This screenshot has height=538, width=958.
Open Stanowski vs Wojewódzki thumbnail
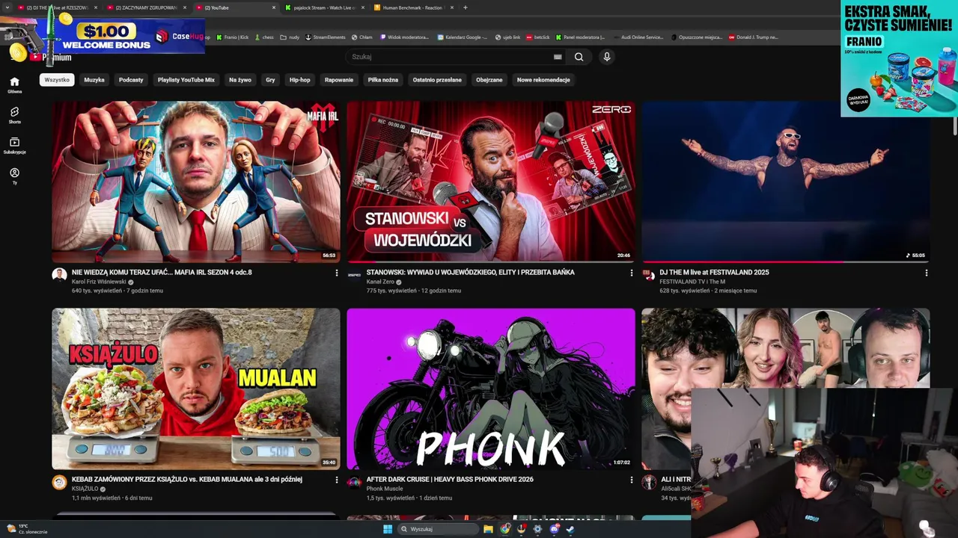coord(490,182)
